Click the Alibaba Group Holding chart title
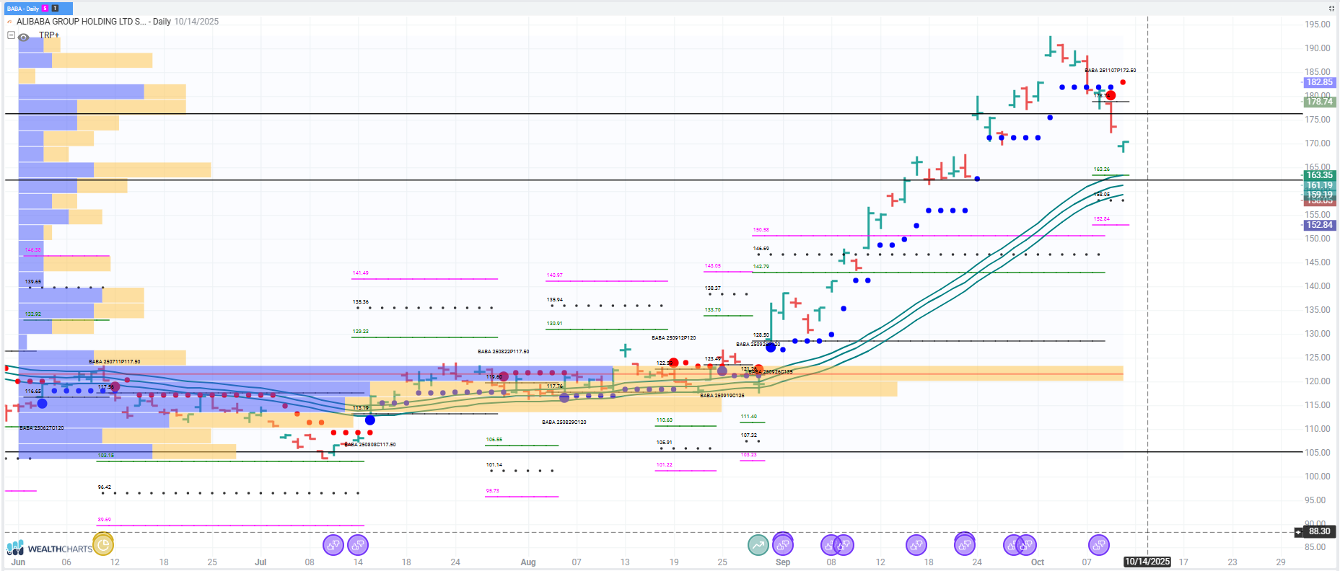This screenshot has width=1340, height=571. (x=82, y=22)
